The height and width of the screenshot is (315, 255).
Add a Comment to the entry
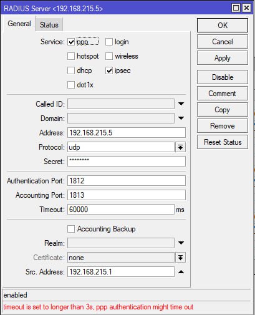(x=223, y=94)
